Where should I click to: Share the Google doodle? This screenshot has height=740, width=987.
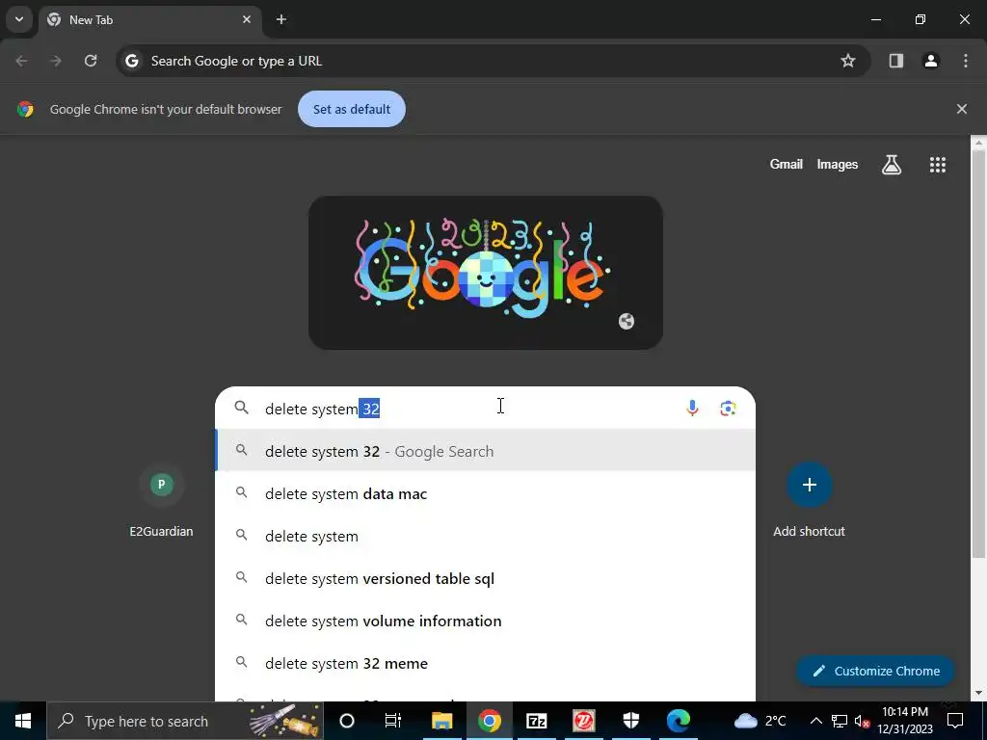pyautogui.click(x=627, y=322)
